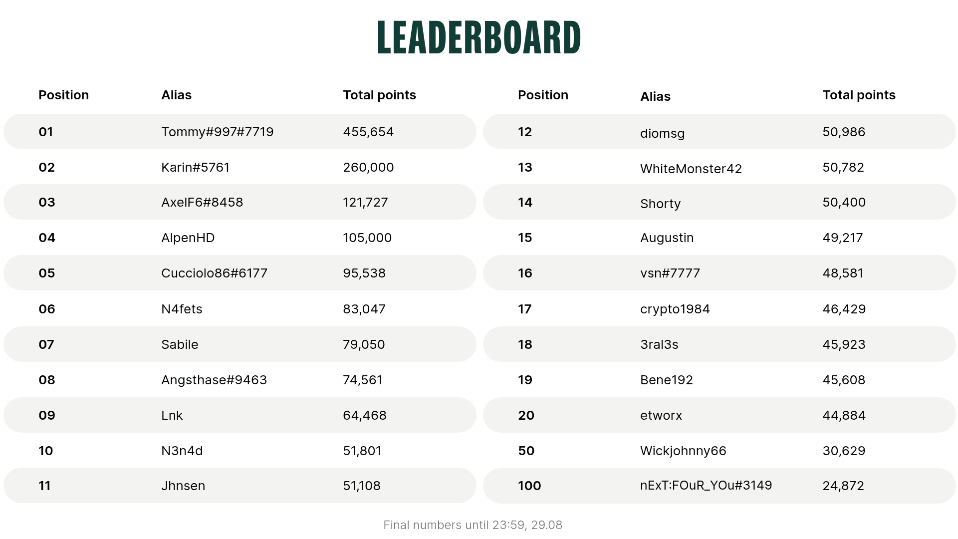Click the Karin#5761 alias
This screenshot has width=958, height=539.
pos(196,167)
